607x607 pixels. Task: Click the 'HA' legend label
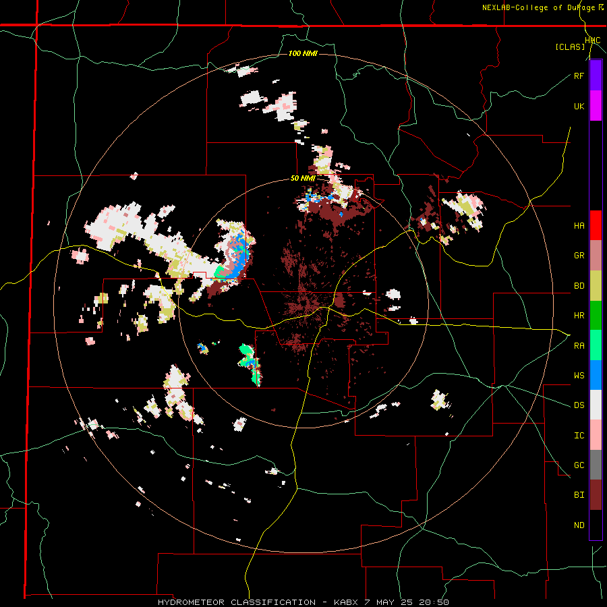pyautogui.click(x=579, y=226)
